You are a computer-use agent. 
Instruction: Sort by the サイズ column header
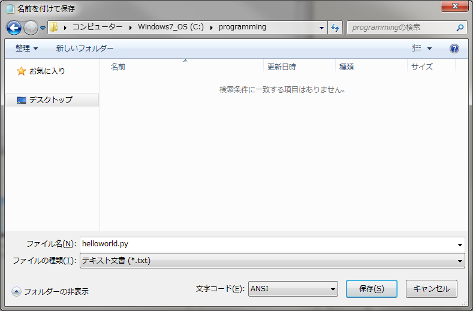pos(421,67)
